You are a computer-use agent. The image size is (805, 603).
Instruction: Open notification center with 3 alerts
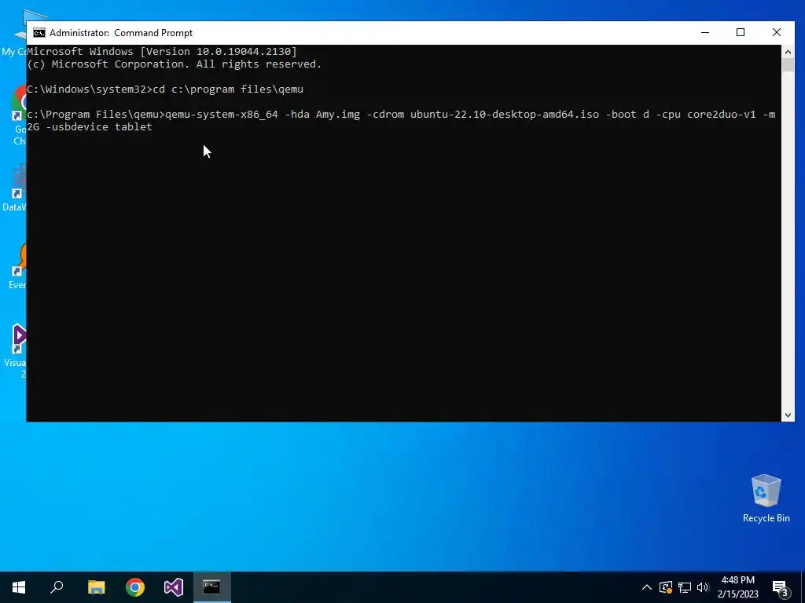pyautogui.click(x=781, y=588)
